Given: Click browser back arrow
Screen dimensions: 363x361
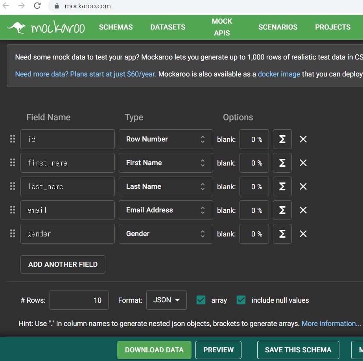Looking at the screenshot, I should [x=6, y=6].
